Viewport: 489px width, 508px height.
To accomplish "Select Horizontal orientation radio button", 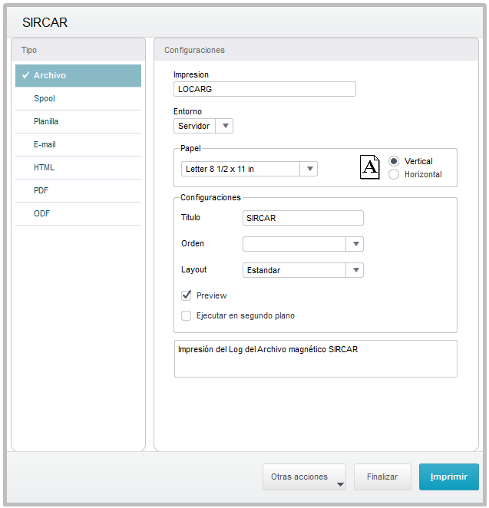I will (x=394, y=174).
